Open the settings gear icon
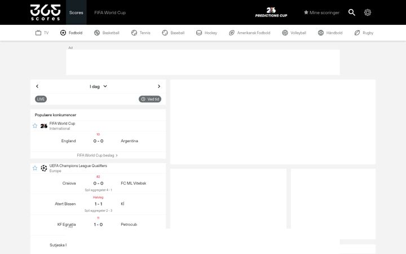This screenshot has height=254, width=406. (x=368, y=12)
